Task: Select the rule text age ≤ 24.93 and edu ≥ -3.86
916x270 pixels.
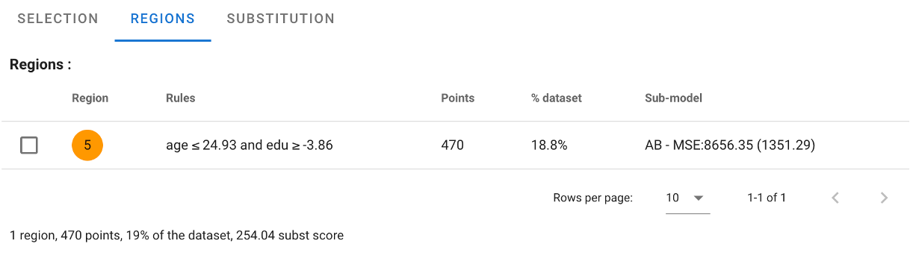Action: click(250, 145)
